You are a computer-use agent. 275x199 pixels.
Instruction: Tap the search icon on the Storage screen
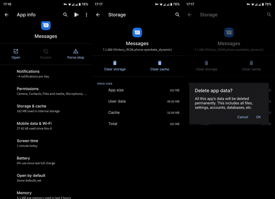pyautogui.click(x=177, y=15)
